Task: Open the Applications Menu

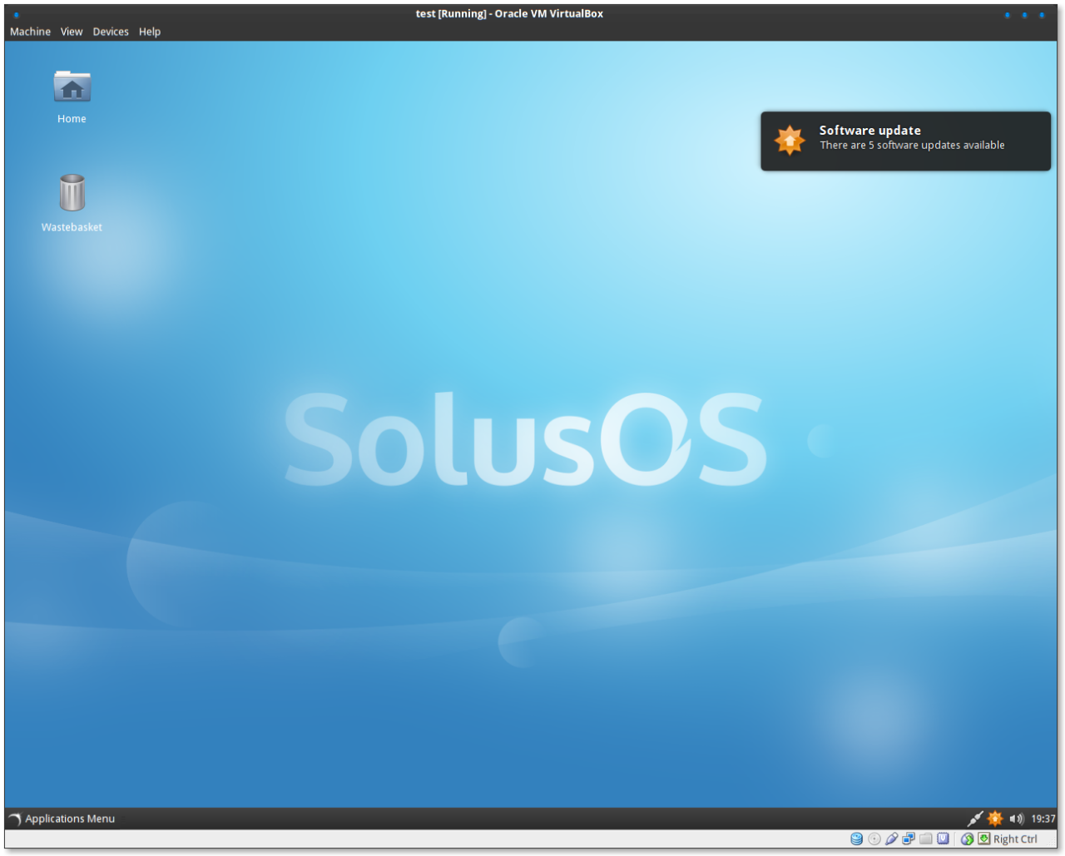Action: (62, 819)
